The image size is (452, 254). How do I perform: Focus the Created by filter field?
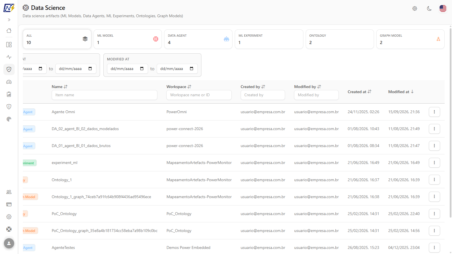tap(263, 95)
